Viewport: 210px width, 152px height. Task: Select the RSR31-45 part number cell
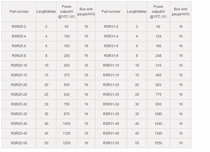[x=111, y=133]
